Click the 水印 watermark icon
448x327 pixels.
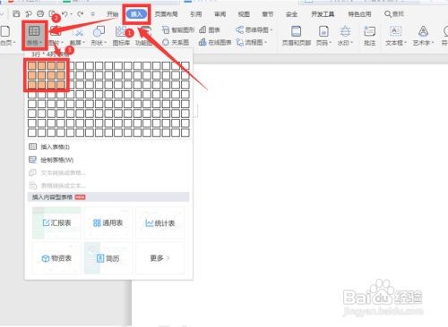click(345, 31)
